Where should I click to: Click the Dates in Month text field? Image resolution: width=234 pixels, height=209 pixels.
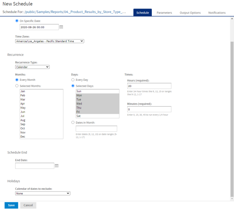coord(97,129)
